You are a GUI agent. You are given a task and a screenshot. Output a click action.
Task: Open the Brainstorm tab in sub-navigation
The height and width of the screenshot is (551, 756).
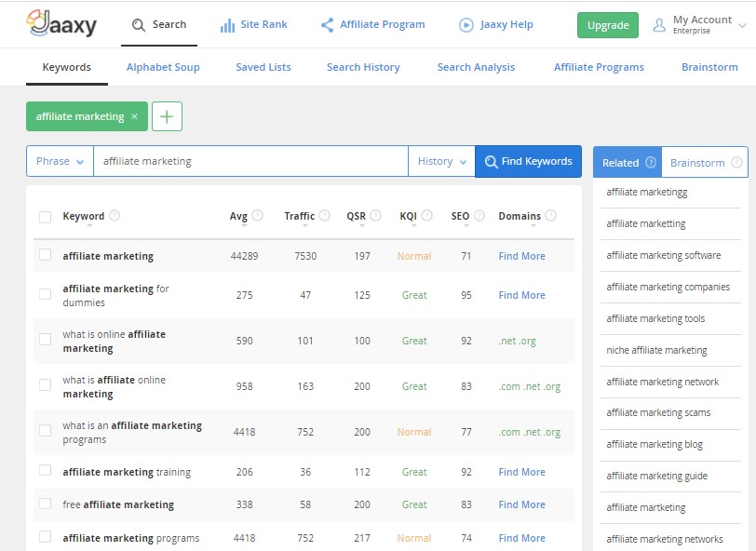[709, 67]
